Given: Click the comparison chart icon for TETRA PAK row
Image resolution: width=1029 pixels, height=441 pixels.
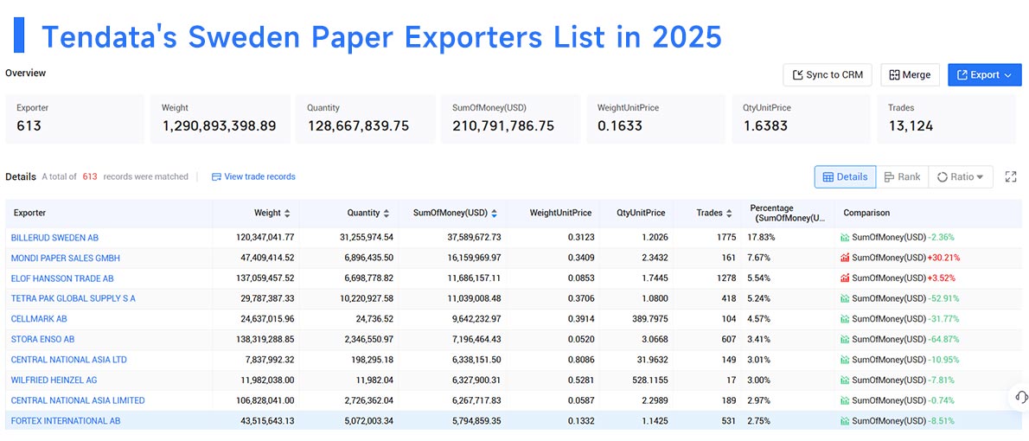Looking at the screenshot, I should coord(845,298).
